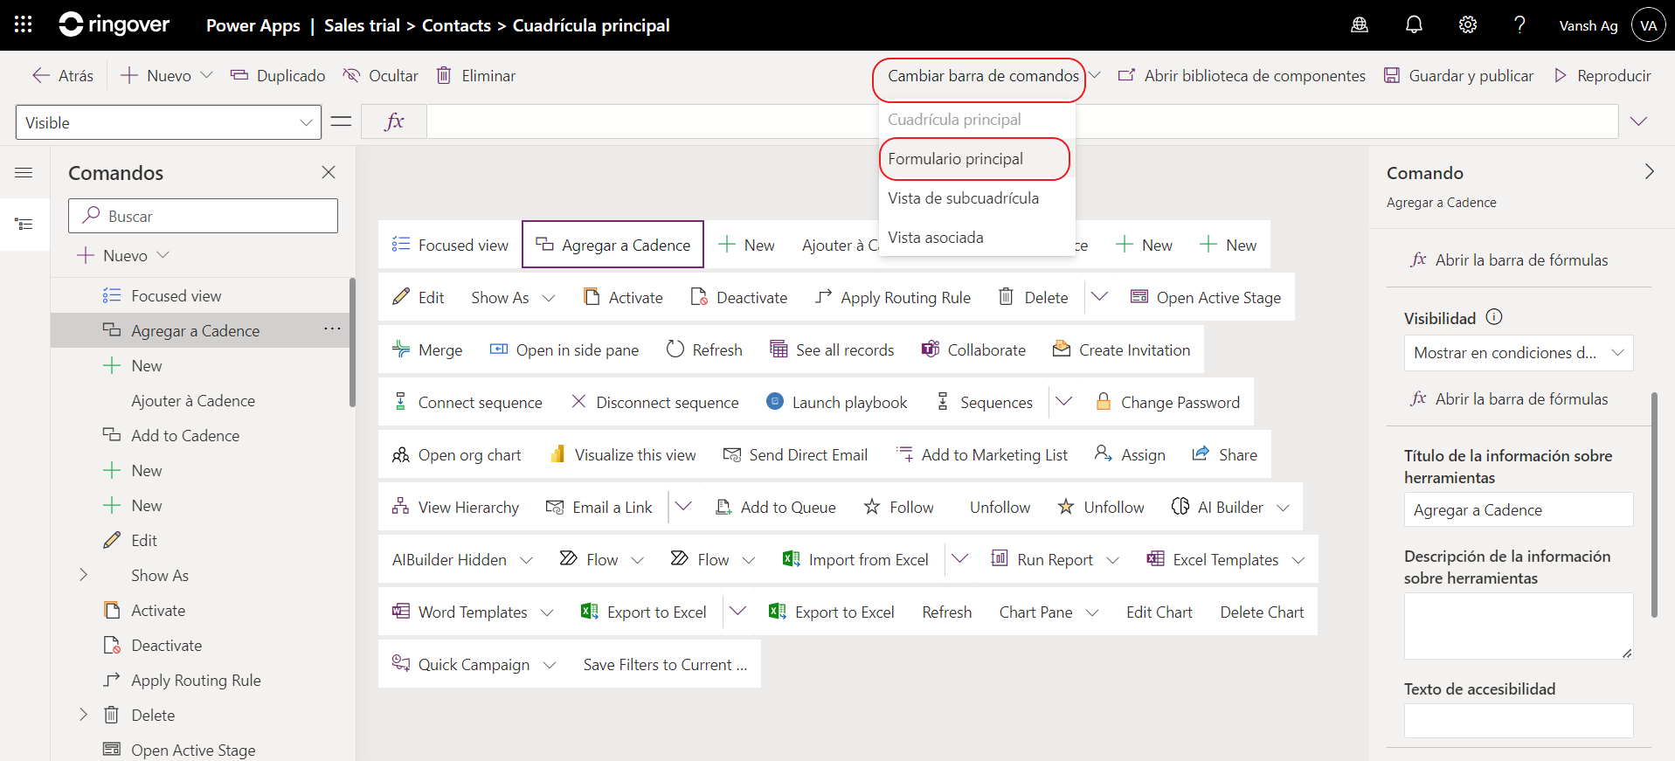Click Send Direct Email command

pyautogui.click(x=795, y=454)
